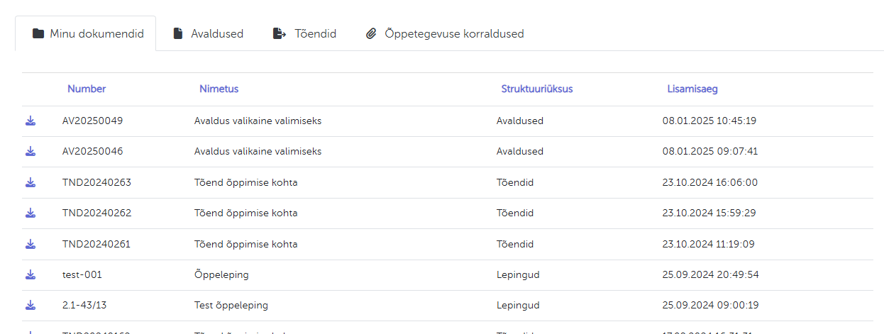Sort table by Number column

coord(87,89)
